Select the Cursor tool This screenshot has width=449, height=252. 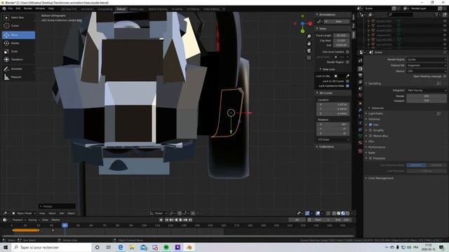pos(18,26)
